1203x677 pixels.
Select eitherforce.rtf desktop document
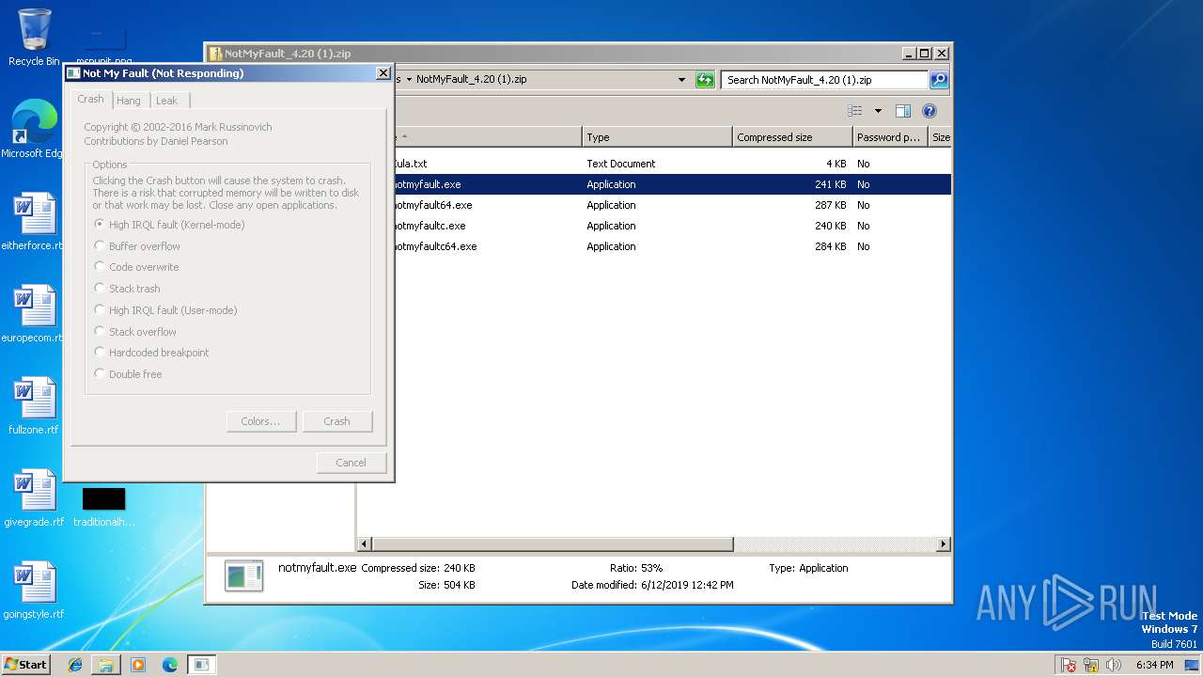pyautogui.click(x=34, y=222)
